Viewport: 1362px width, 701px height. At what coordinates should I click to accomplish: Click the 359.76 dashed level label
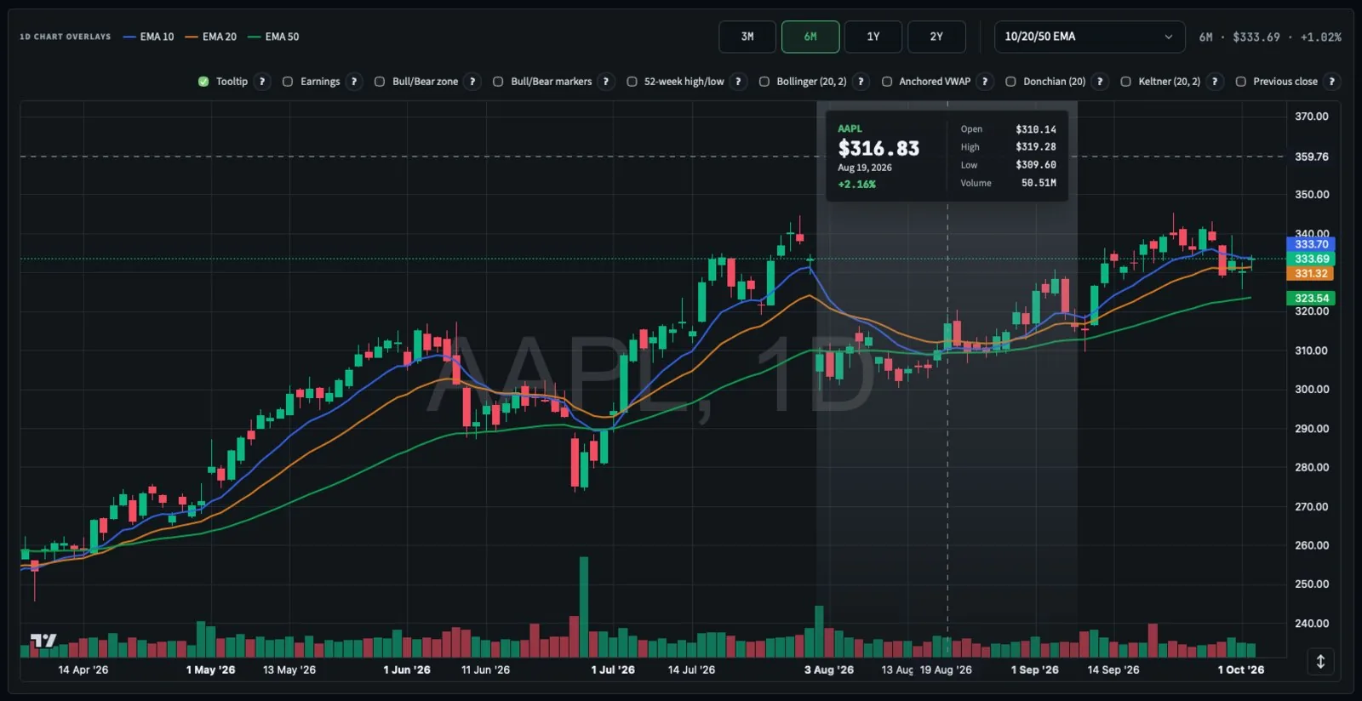pos(1311,157)
